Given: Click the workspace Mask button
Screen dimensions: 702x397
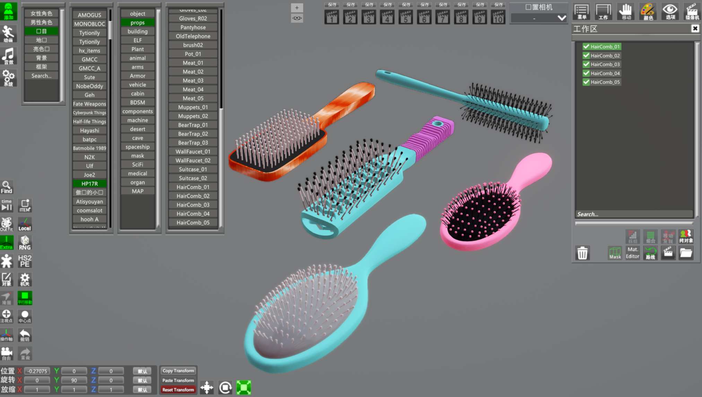Looking at the screenshot, I should click(x=615, y=253).
